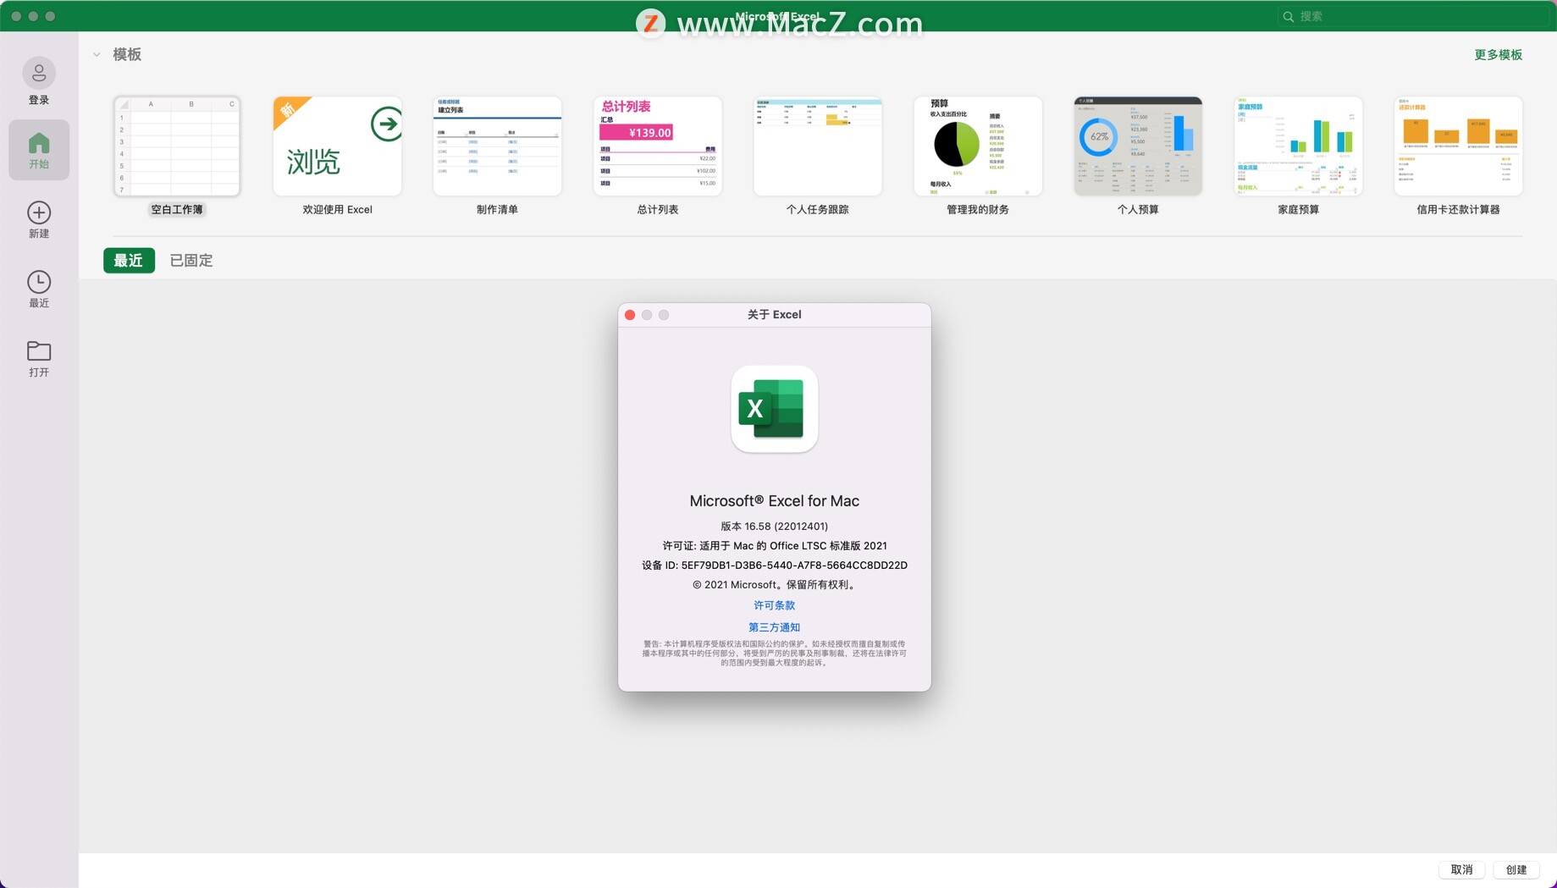Click the green arrow icon on 浏览 thumbnail
Image resolution: width=1557 pixels, height=888 pixels.
[386, 124]
